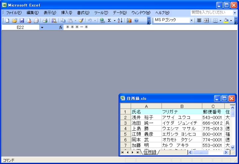Click cell エガシラ ヨシヒコ
The image size is (239, 164).
[182, 134]
